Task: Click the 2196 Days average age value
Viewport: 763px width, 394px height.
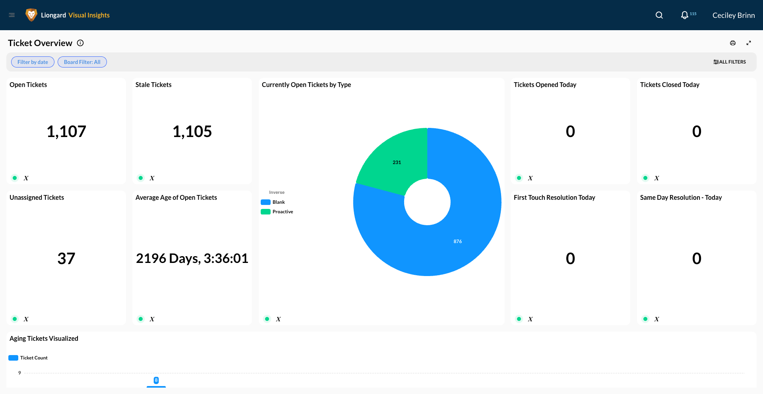Action: (192, 259)
